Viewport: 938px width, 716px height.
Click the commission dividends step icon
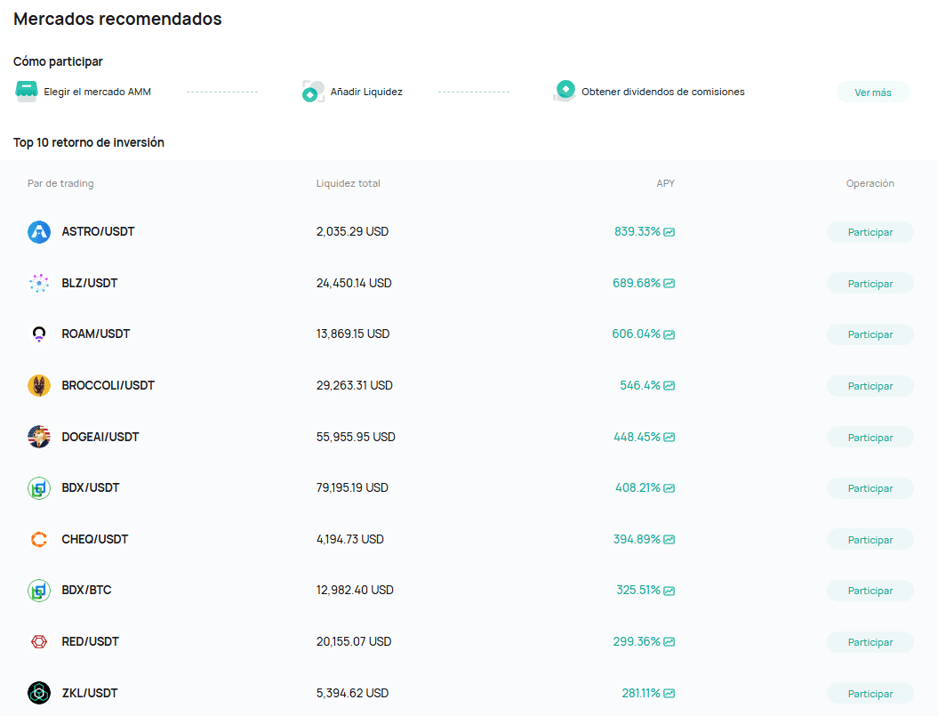pos(564,91)
